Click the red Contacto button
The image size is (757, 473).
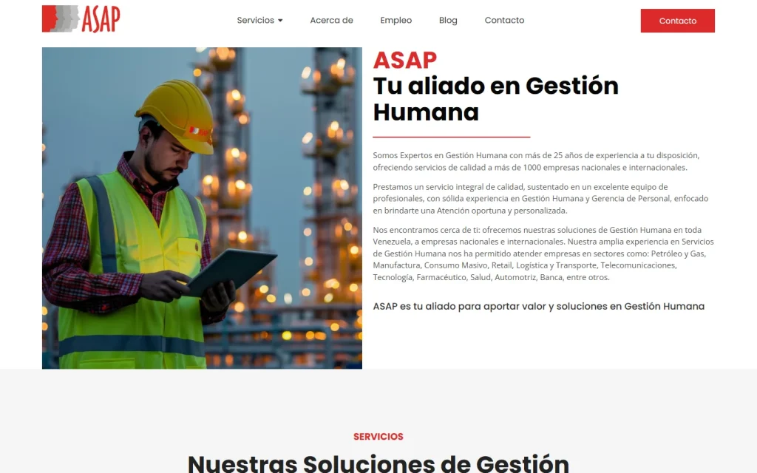click(678, 21)
